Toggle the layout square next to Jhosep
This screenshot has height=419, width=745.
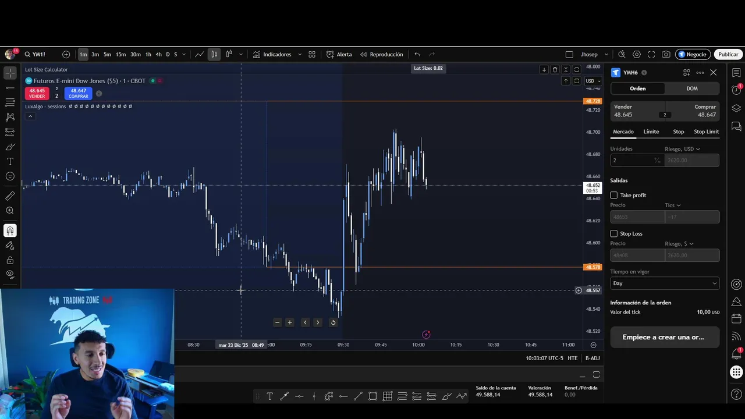pos(569,54)
